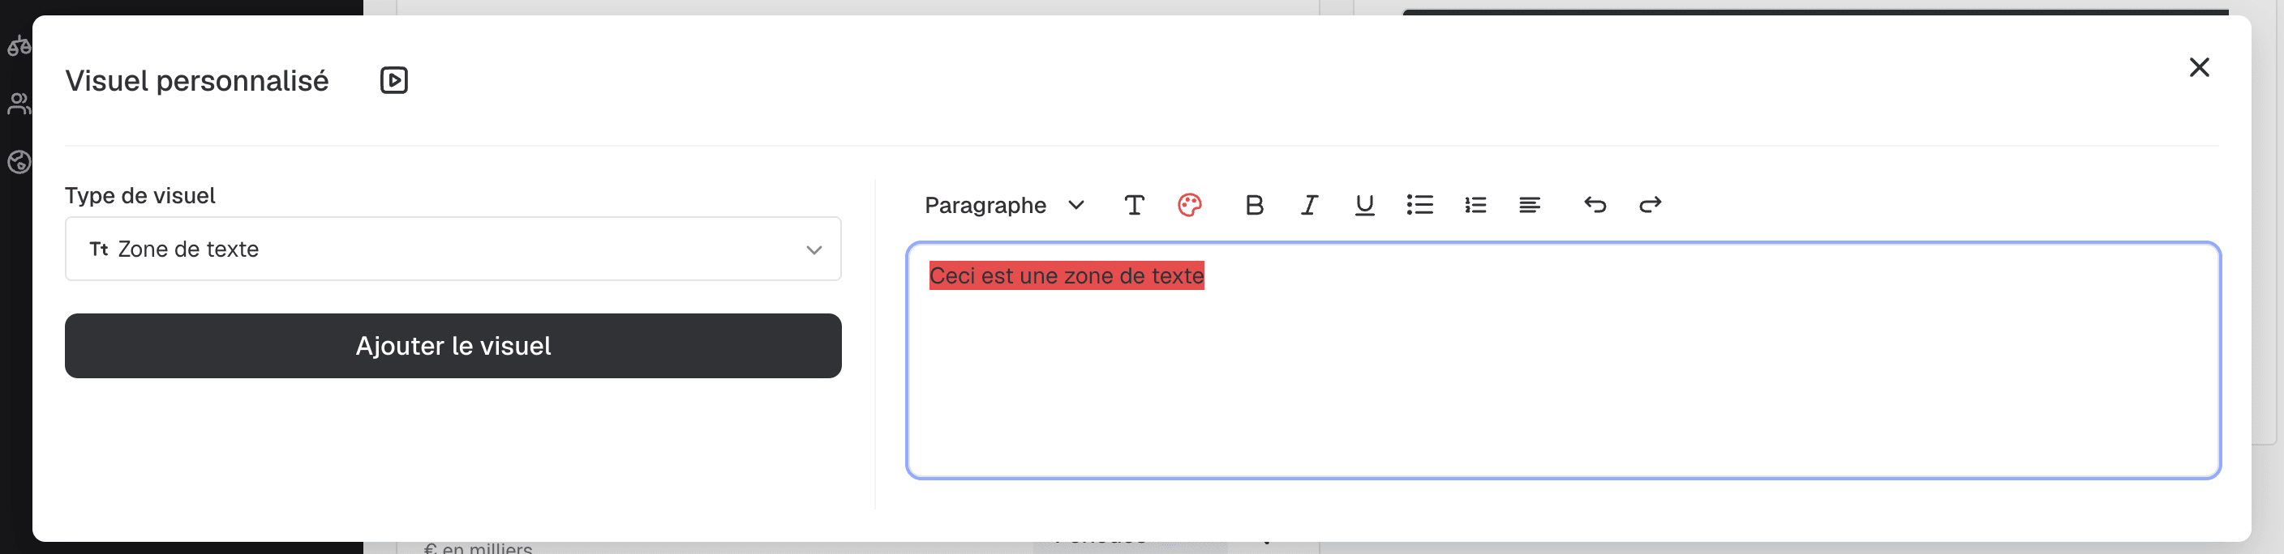Redo the last edit

1650,205
